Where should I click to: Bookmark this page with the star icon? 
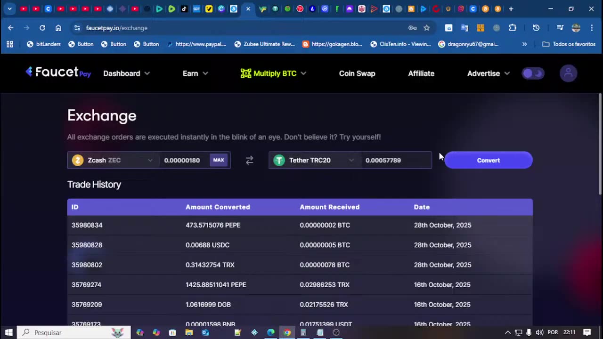pyautogui.click(x=427, y=28)
